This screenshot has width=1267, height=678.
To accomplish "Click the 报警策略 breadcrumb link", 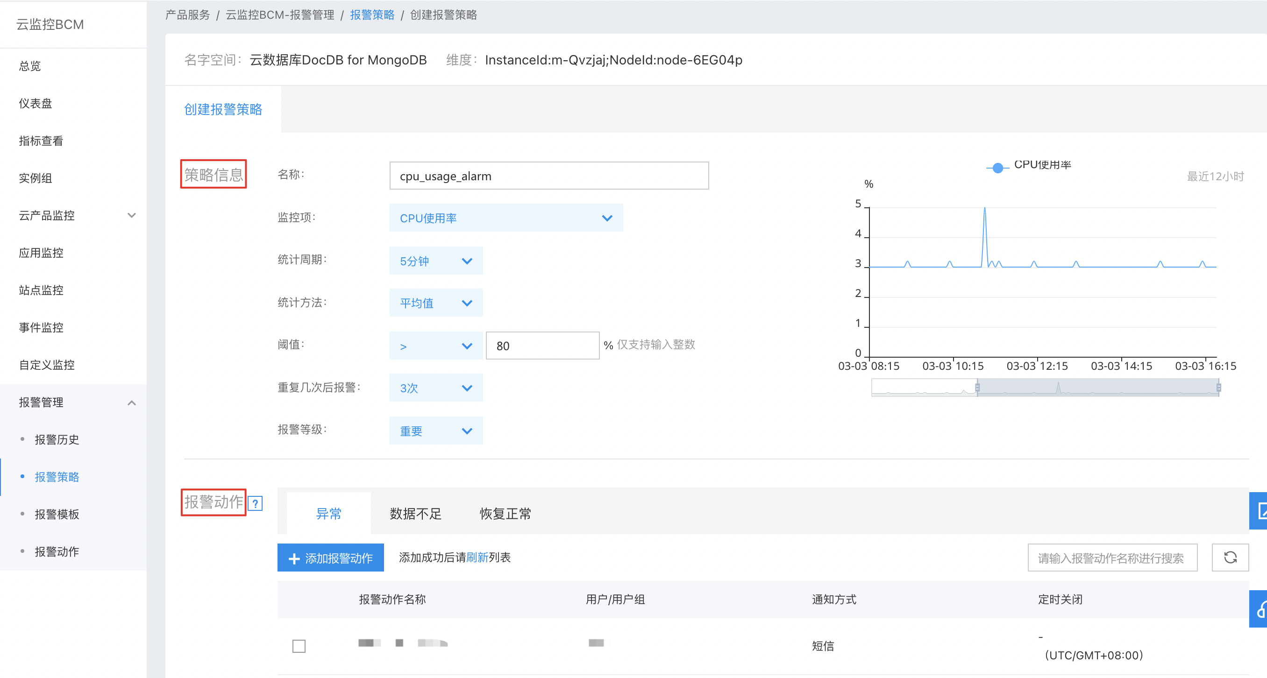I will click(372, 15).
